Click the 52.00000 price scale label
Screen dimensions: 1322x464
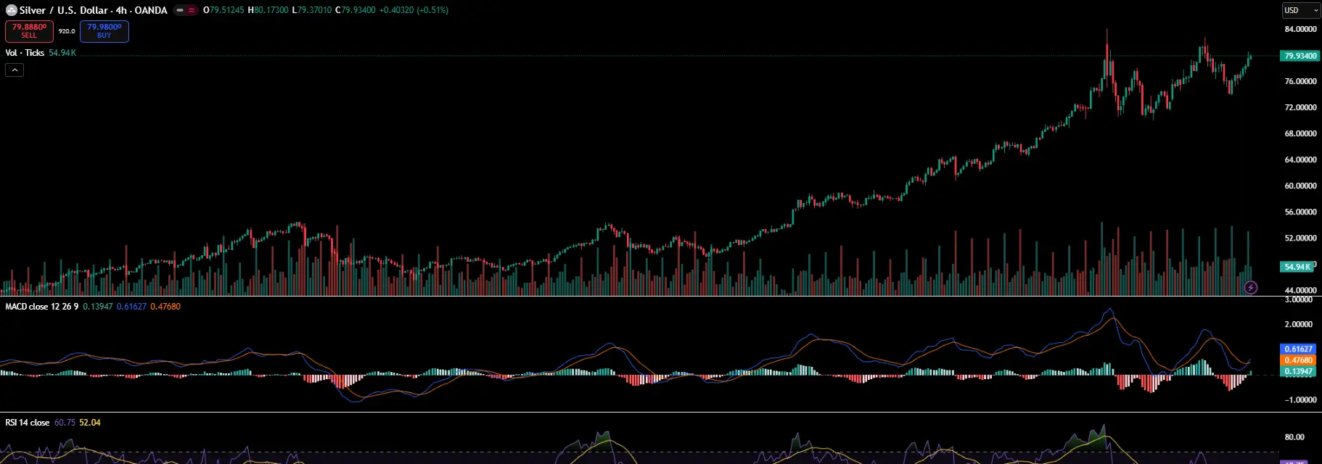pyautogui.click(x=1300, y=238)
